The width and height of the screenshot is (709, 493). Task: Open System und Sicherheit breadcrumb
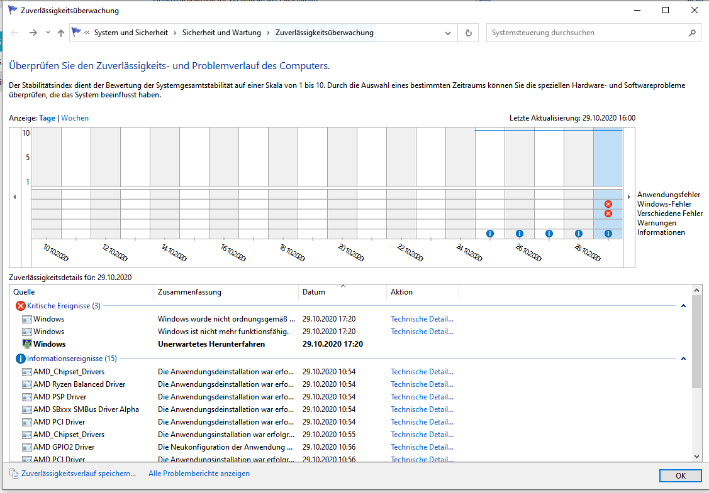(131, 33)
